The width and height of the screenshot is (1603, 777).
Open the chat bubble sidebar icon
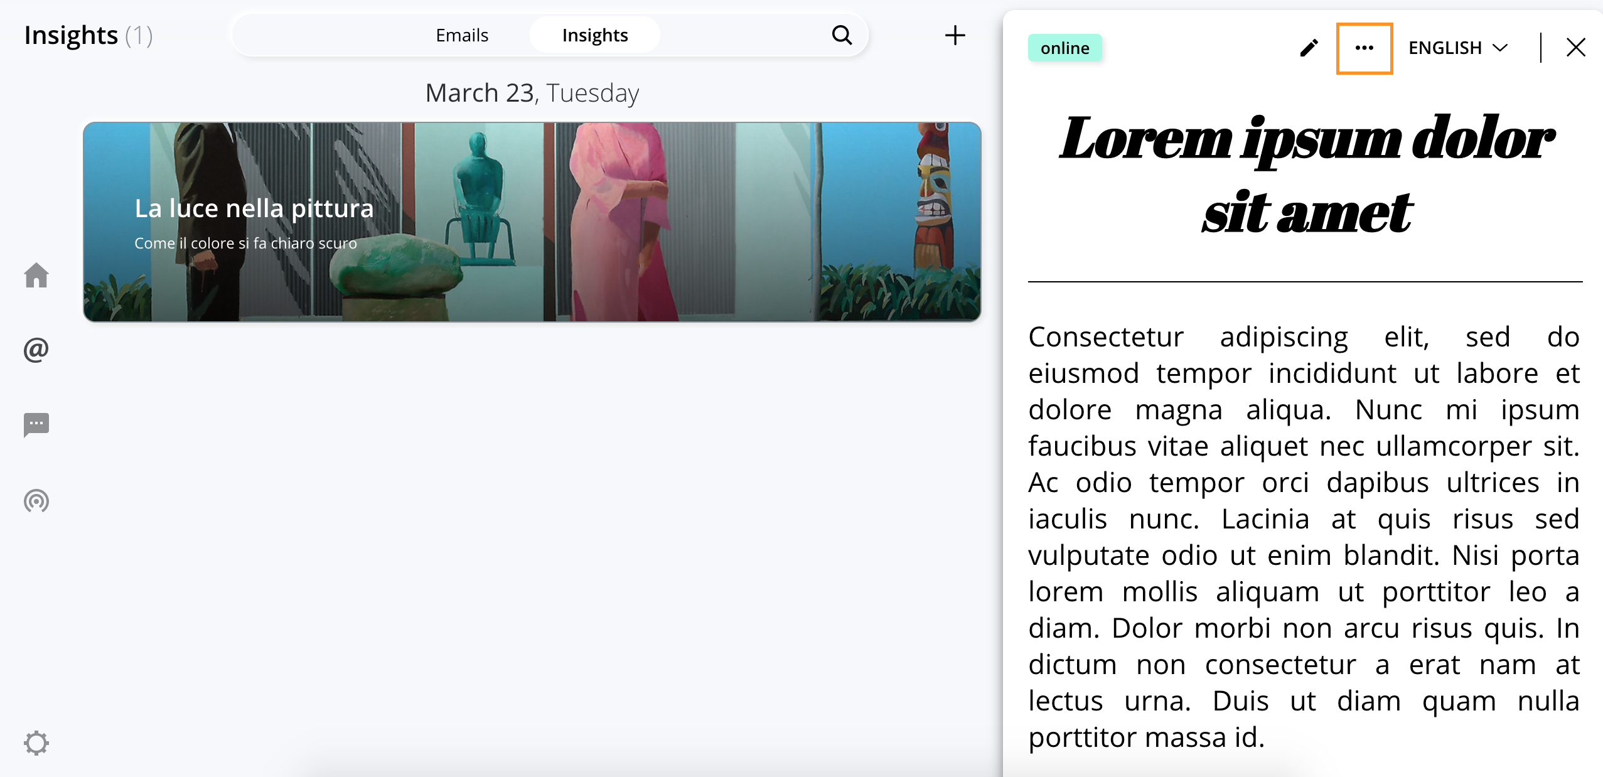[36, 425]
